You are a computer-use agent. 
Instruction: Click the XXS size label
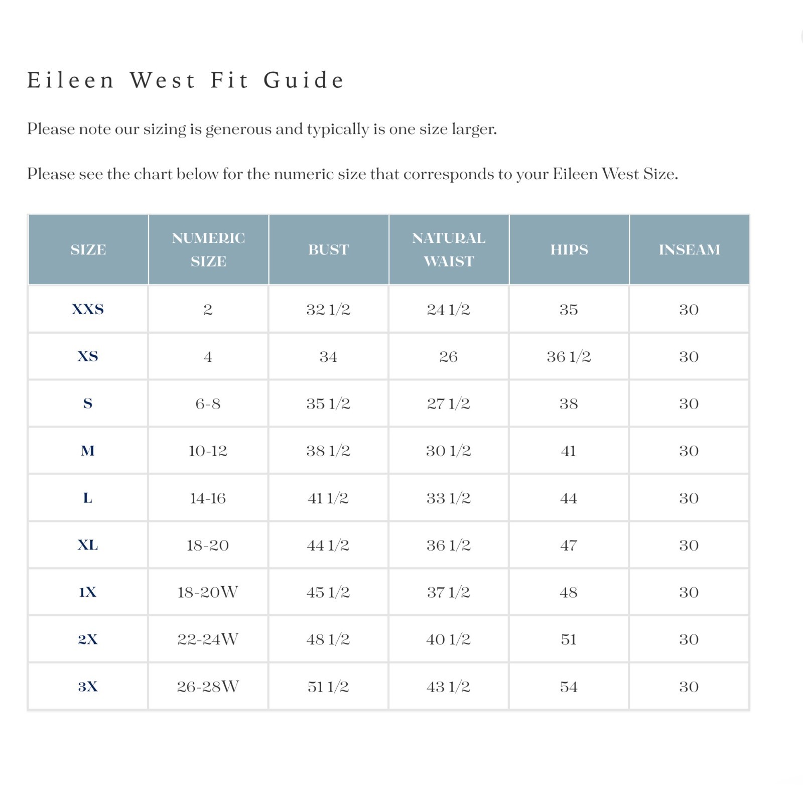[x=88, y=309]
